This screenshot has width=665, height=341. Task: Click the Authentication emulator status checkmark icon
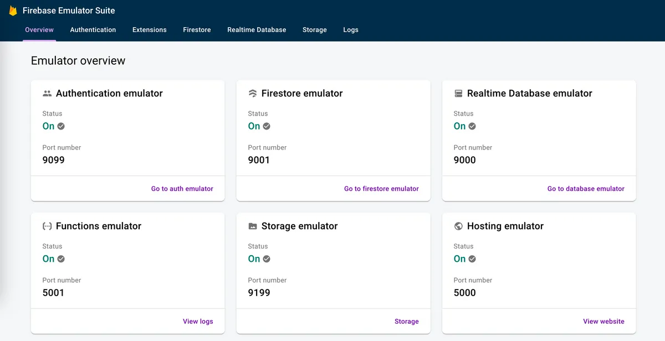(x=61, y=126)
